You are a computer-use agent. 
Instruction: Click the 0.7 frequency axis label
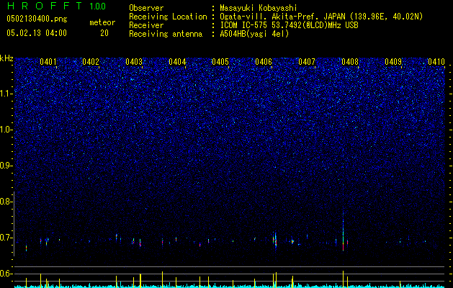[x=6, y=238]
